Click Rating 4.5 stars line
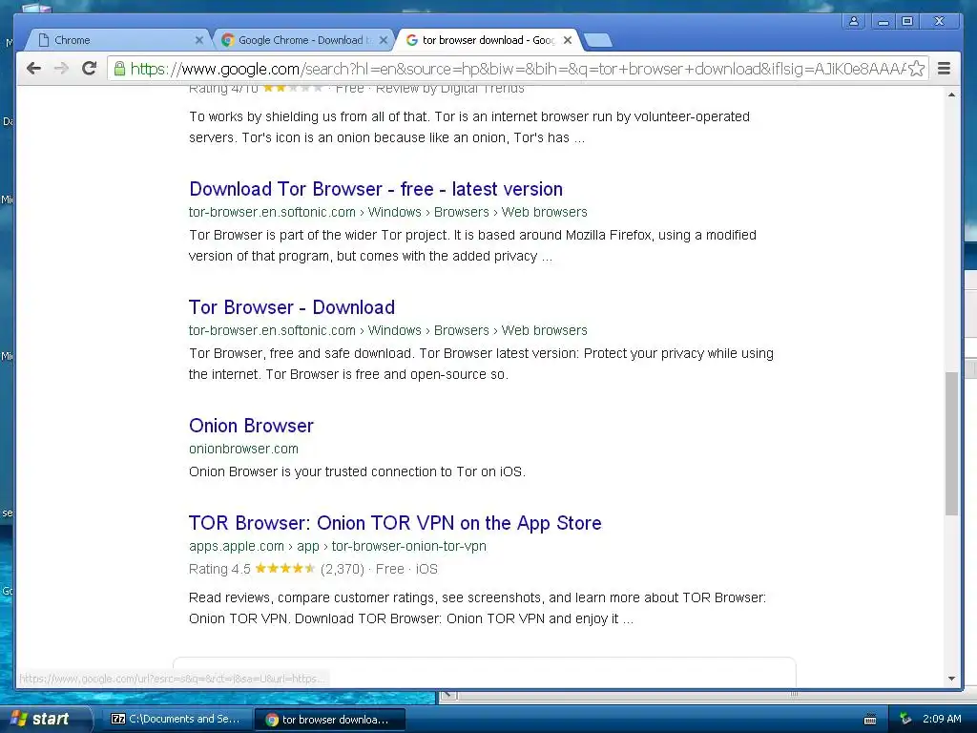The height and width of the screenshot is (733, 977). click(313, 569)
